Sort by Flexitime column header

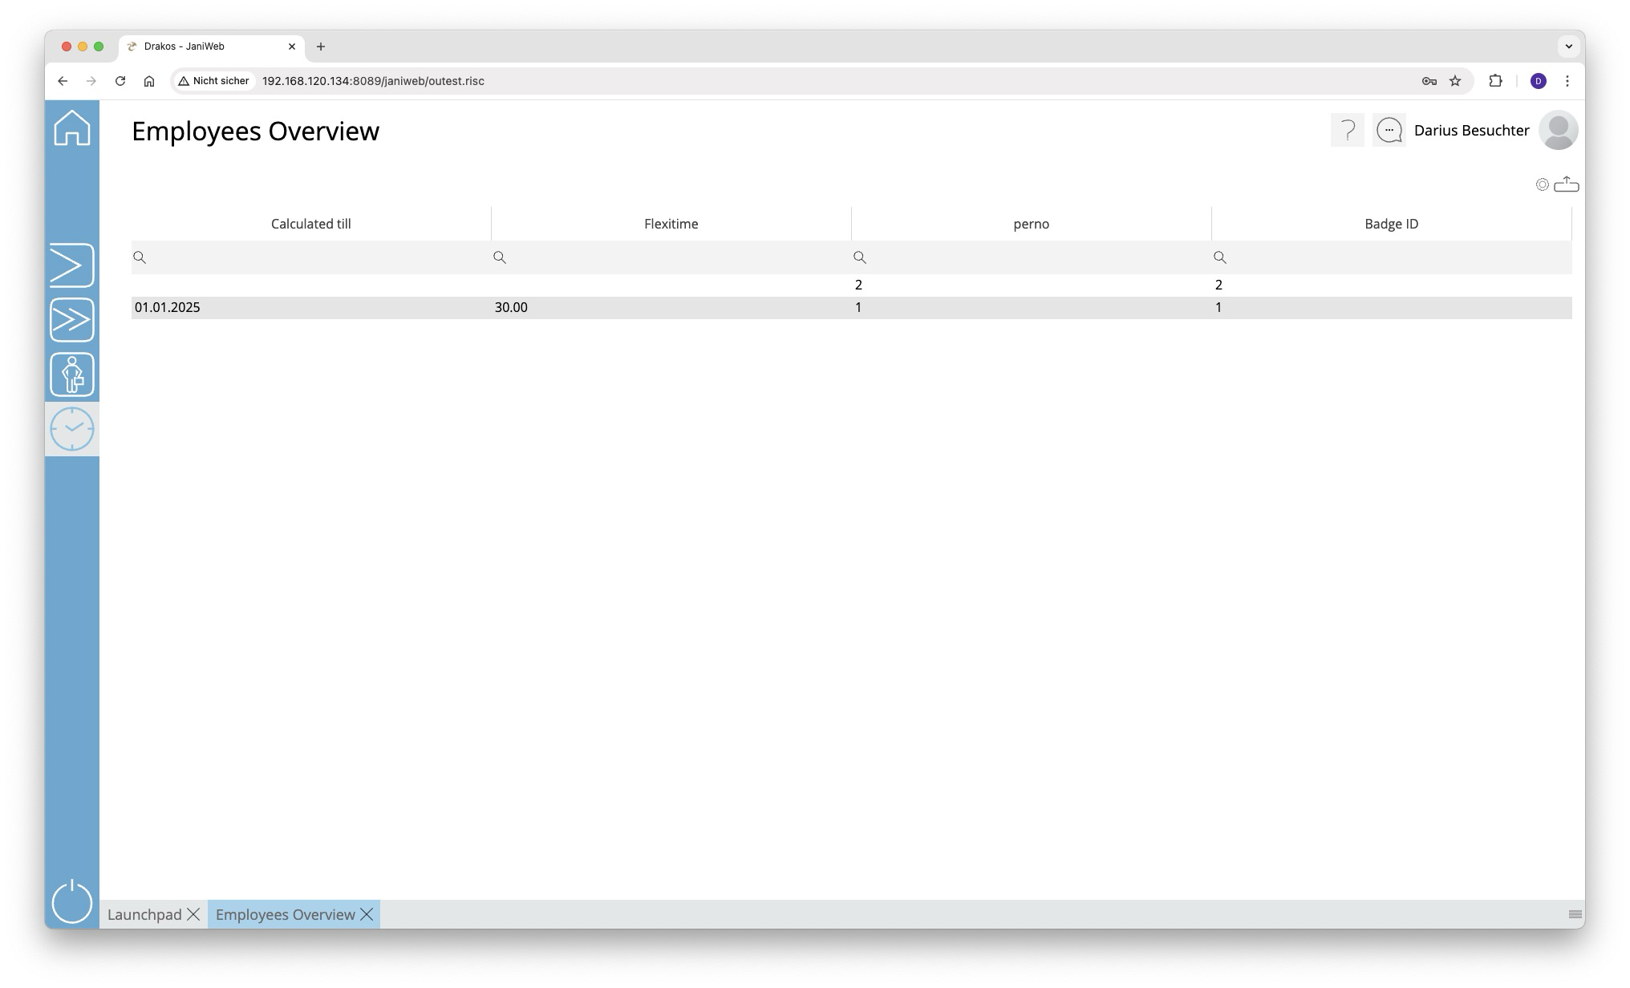[671, 224]
